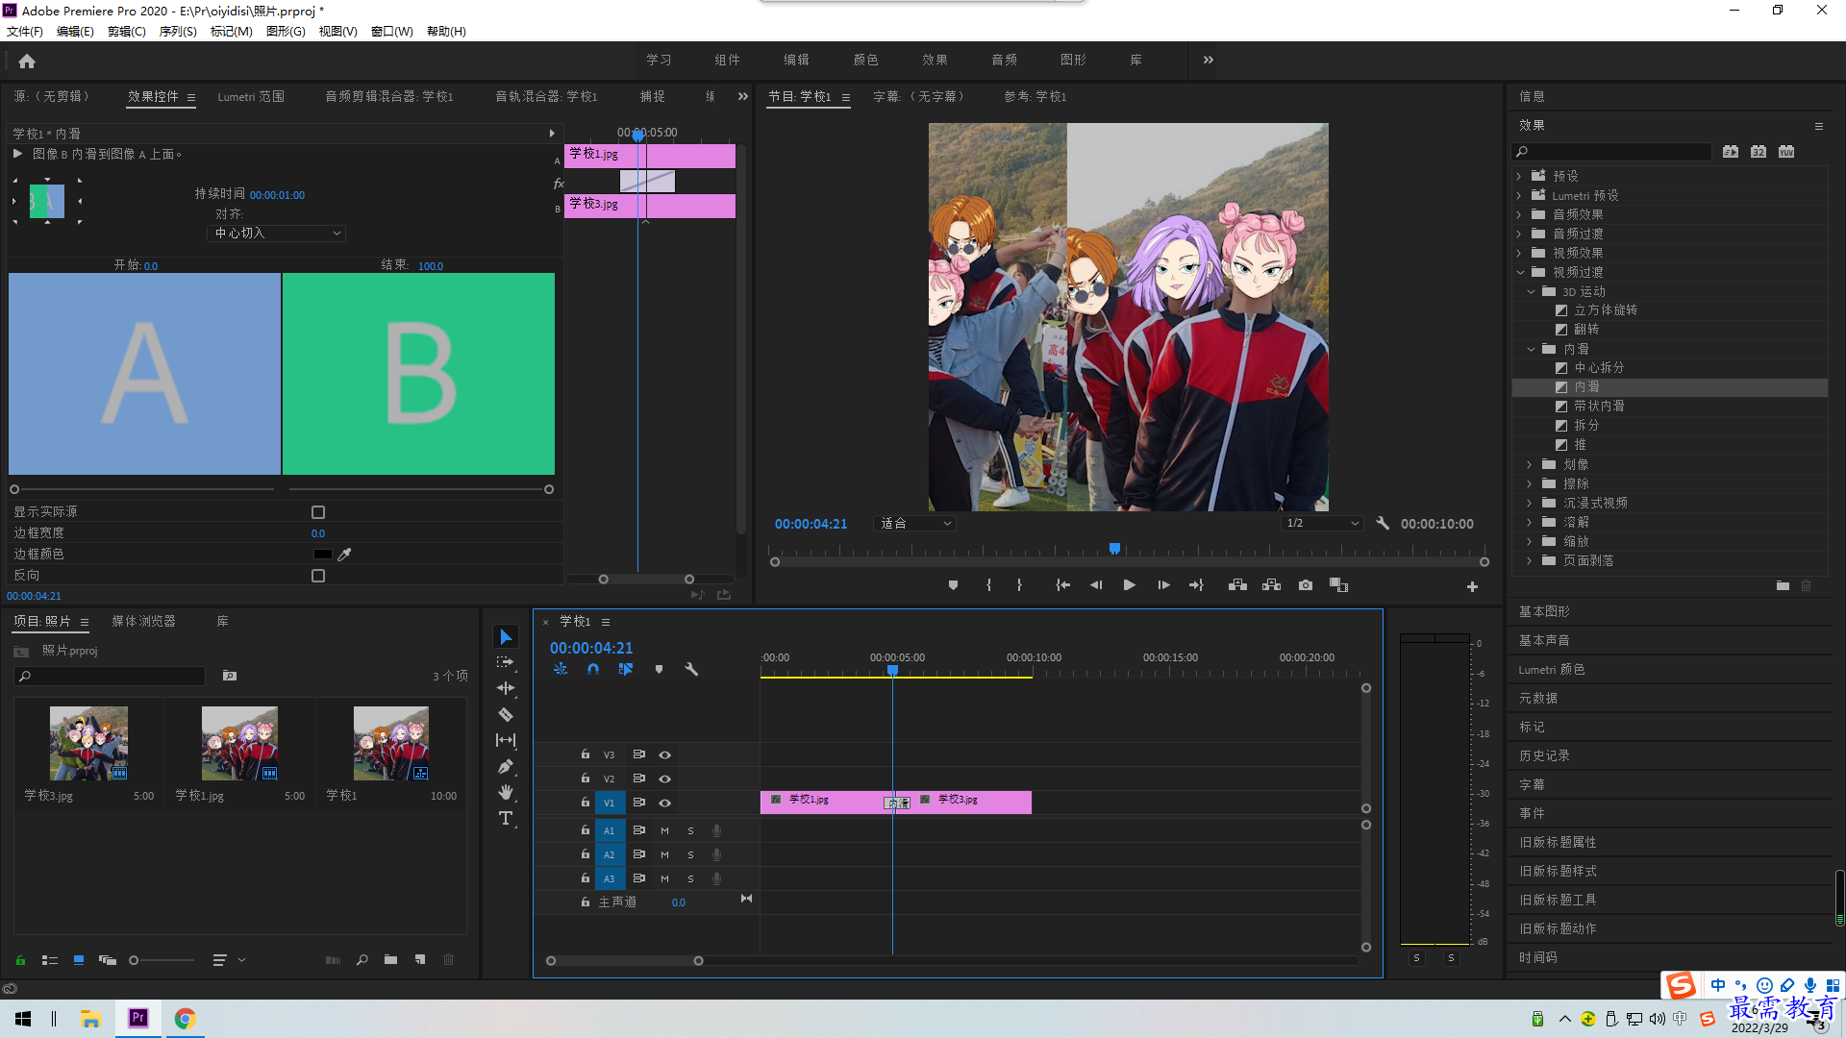The height and width of the screenshot is (1038, 1846).
Task: Select the Slip tool
Action: point(506,740)
